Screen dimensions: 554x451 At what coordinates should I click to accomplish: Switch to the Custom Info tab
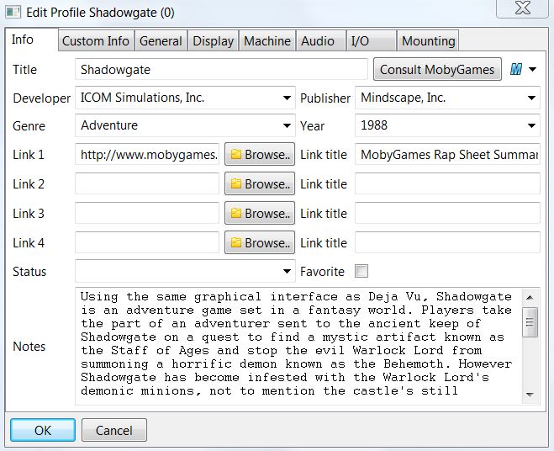point(96,41)
